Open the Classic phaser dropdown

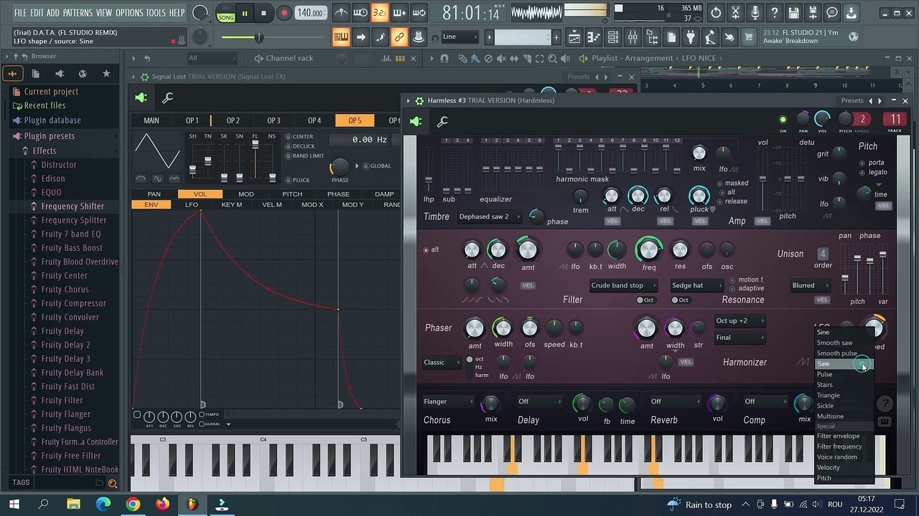442,363
